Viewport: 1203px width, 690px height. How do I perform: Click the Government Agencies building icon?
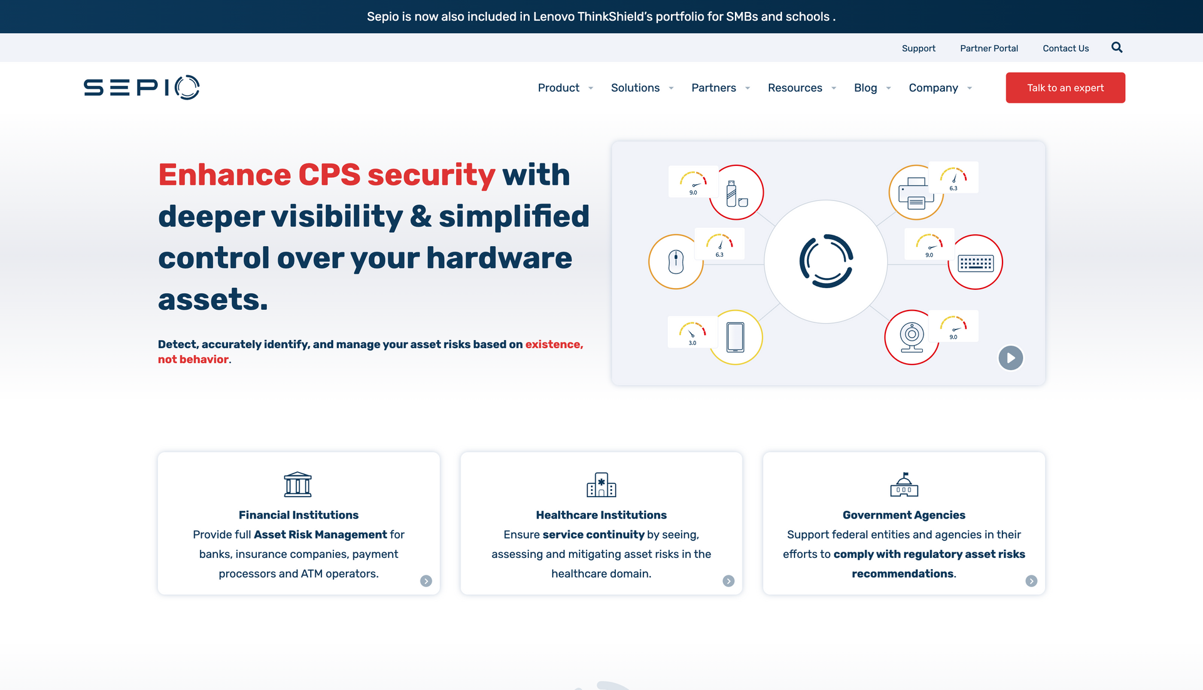904,484
